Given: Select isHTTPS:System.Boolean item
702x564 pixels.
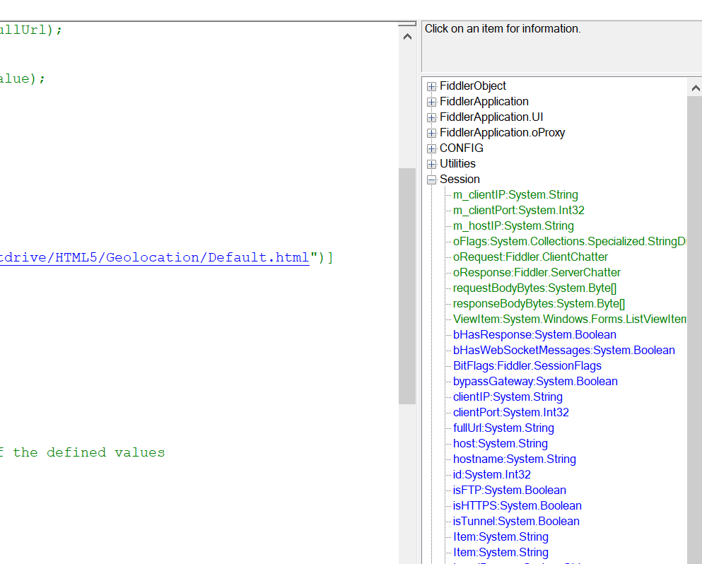Looking at the screenshot, I should click(x=517, y=506).
